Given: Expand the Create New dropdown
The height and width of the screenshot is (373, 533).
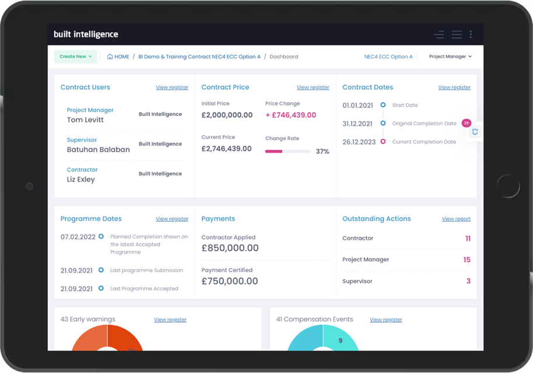Looking at the screenshot, I should 75,57.
